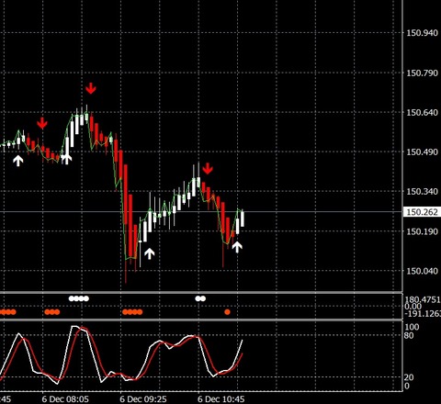
Task: Select the 150.340 price axis value
Action: coord(422,192)
